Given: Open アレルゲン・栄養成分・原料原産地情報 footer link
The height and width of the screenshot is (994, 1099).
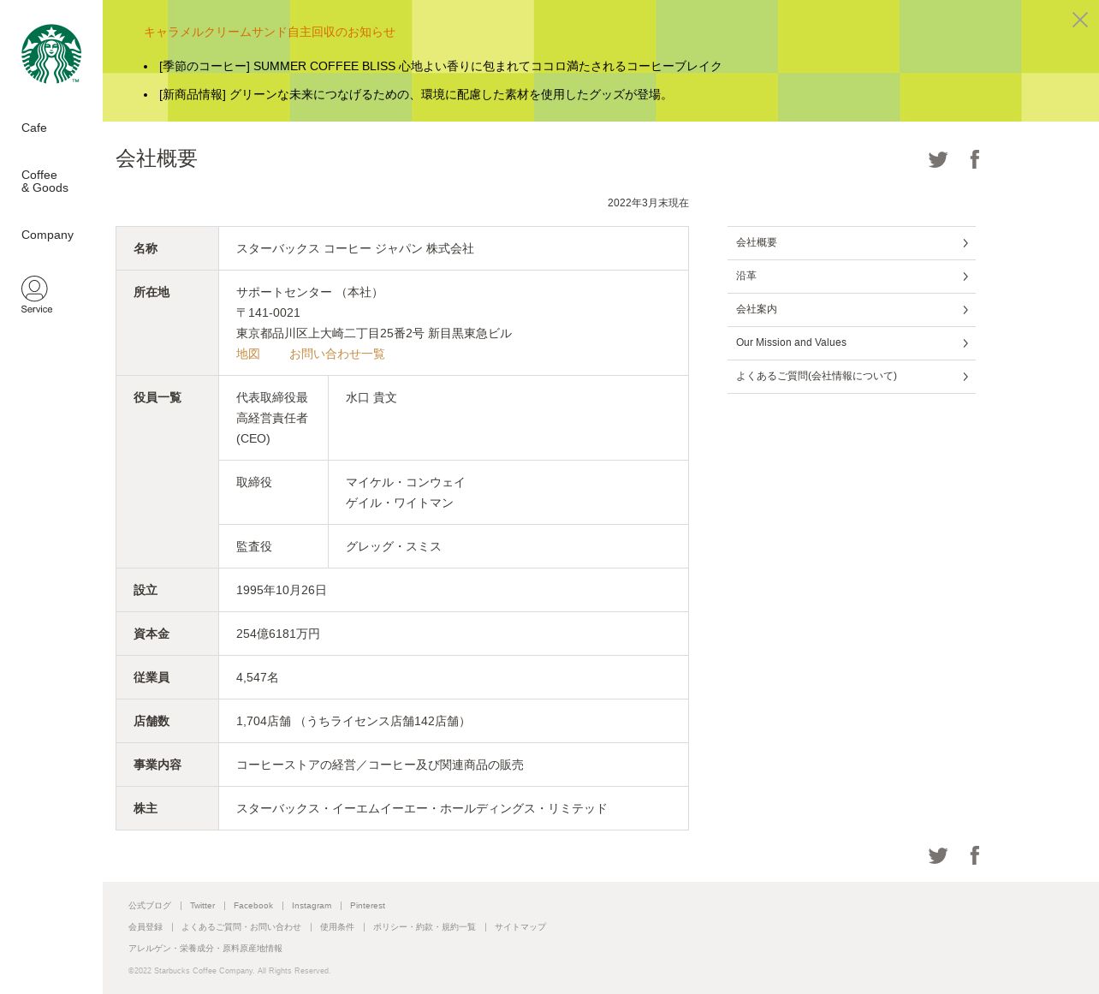Looking at the screenshot, I should tap(205, 949).
